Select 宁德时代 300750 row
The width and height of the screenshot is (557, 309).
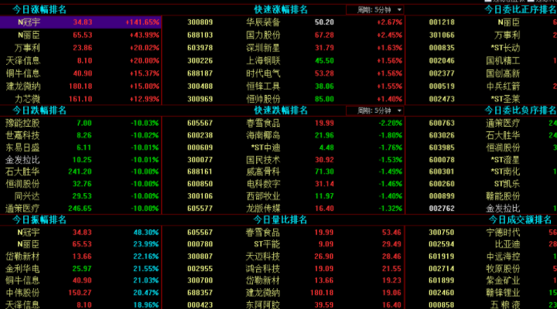tap(481, 233)
